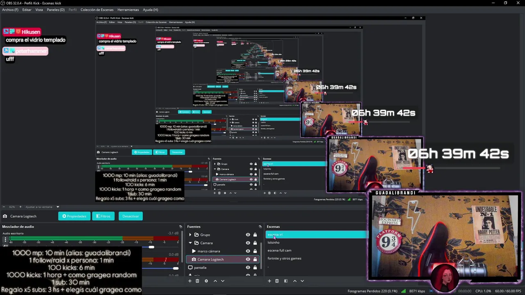Add a new scene in Escenas
Image resolution: width=525 pixels, height=295 pixels.
(x=269, y=281)
